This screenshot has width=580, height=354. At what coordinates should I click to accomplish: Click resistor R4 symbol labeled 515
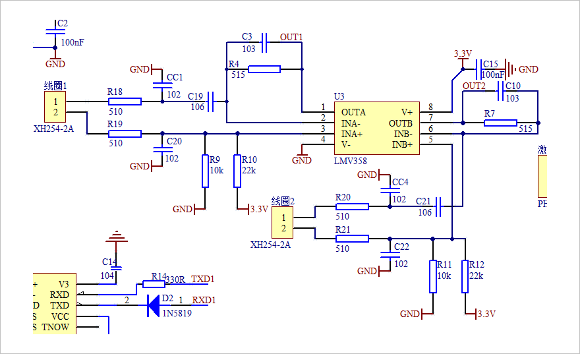[x=264, y=69]
